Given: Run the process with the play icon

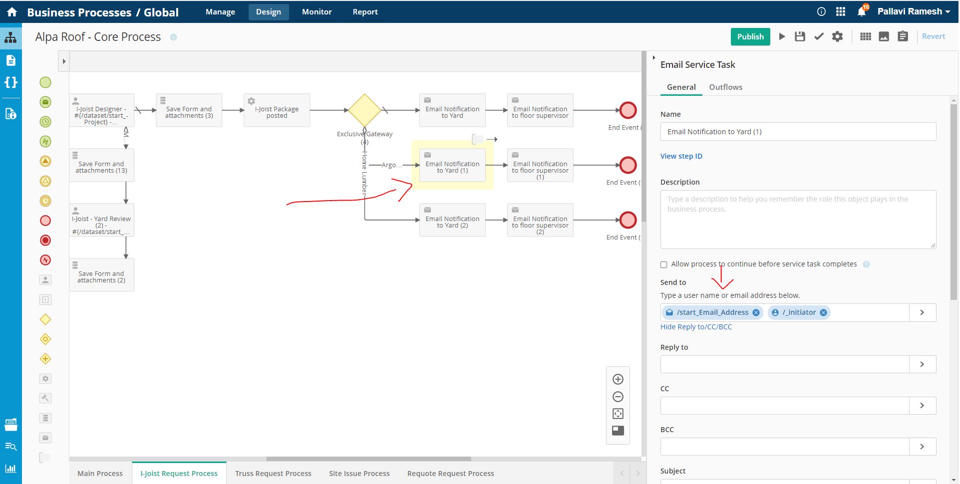Looking at the screenshot, I should 781,36.
